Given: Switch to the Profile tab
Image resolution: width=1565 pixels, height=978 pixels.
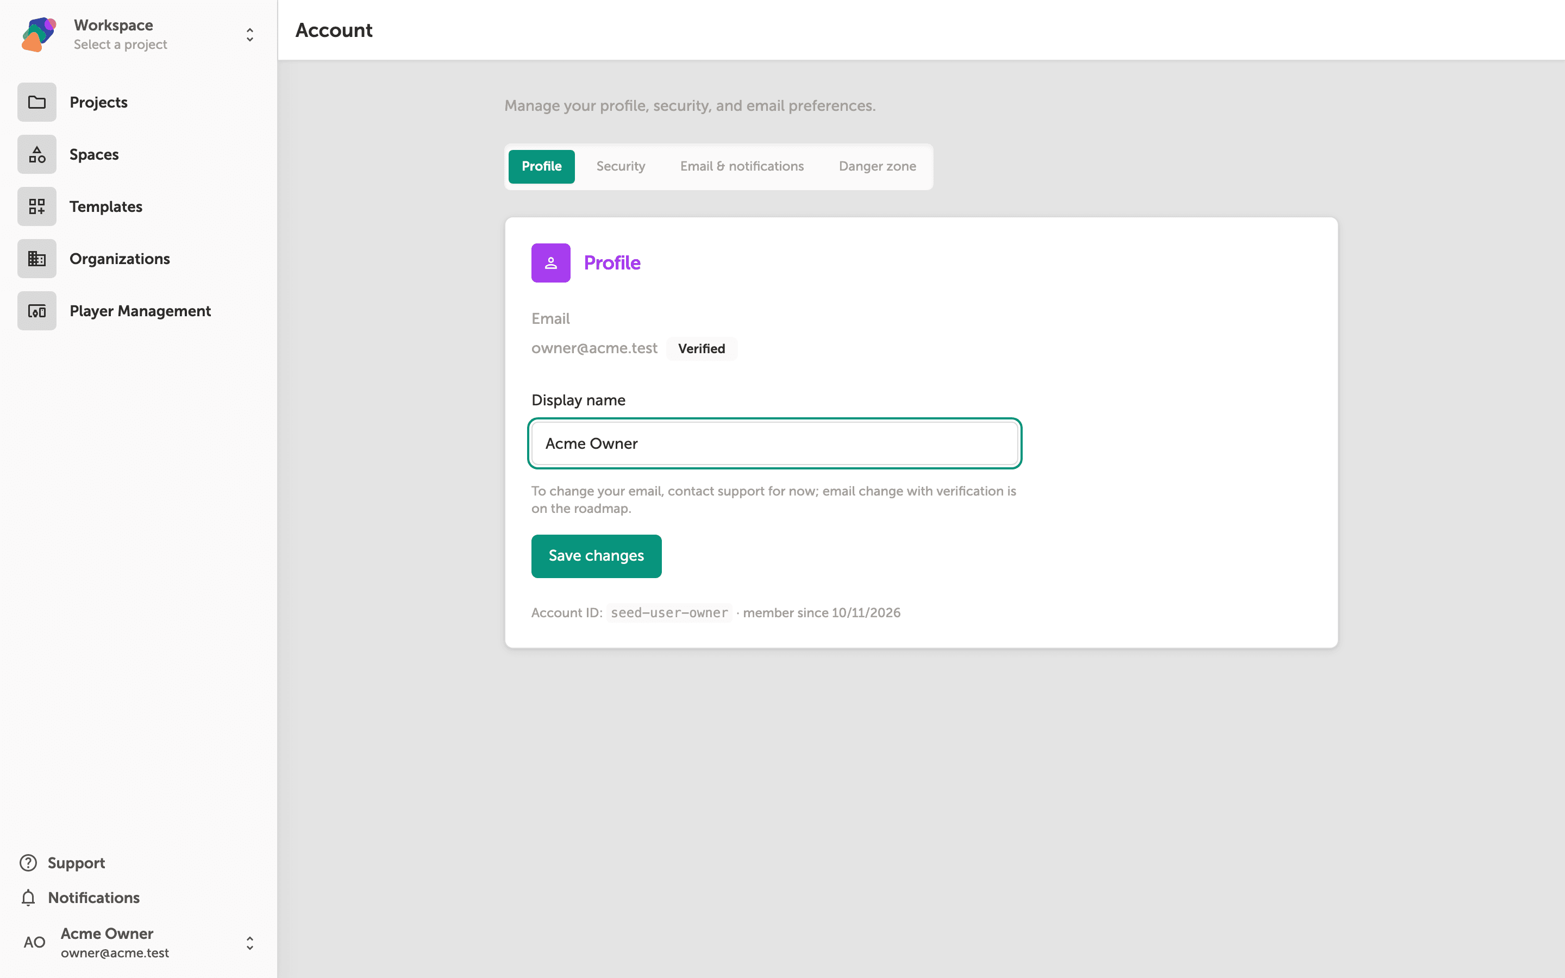Looking at the screenshot, I should pos(541,166).
